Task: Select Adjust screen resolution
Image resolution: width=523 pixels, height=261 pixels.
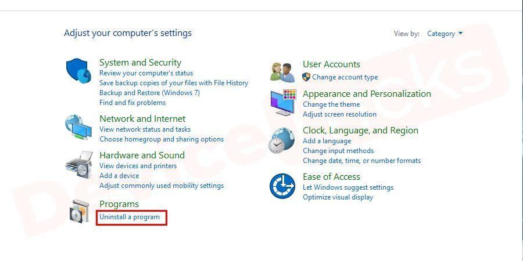Action: [x=339, y=114]
